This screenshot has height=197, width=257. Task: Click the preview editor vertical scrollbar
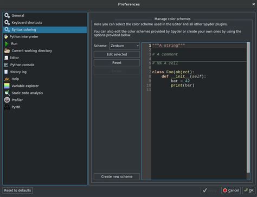point(248,107)
